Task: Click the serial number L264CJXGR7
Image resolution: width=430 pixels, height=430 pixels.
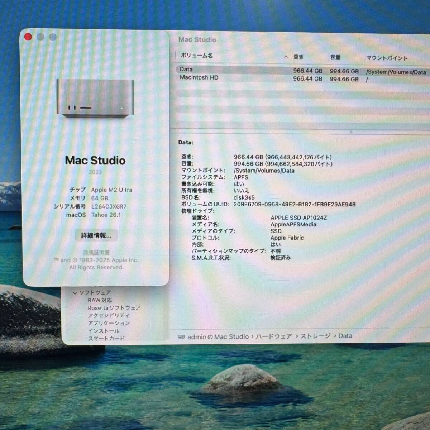Action: point(109,206)
